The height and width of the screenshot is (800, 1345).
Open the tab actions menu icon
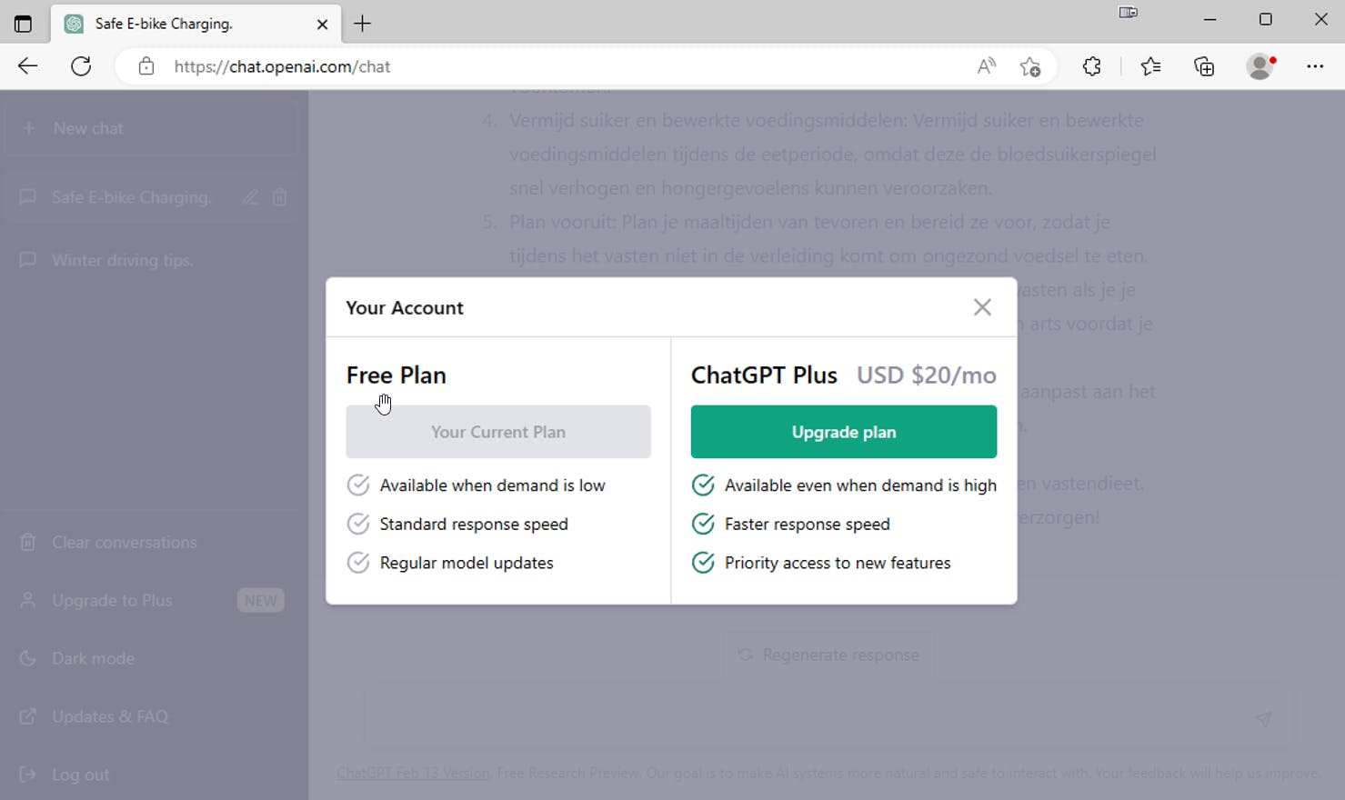tap(23, 24)
